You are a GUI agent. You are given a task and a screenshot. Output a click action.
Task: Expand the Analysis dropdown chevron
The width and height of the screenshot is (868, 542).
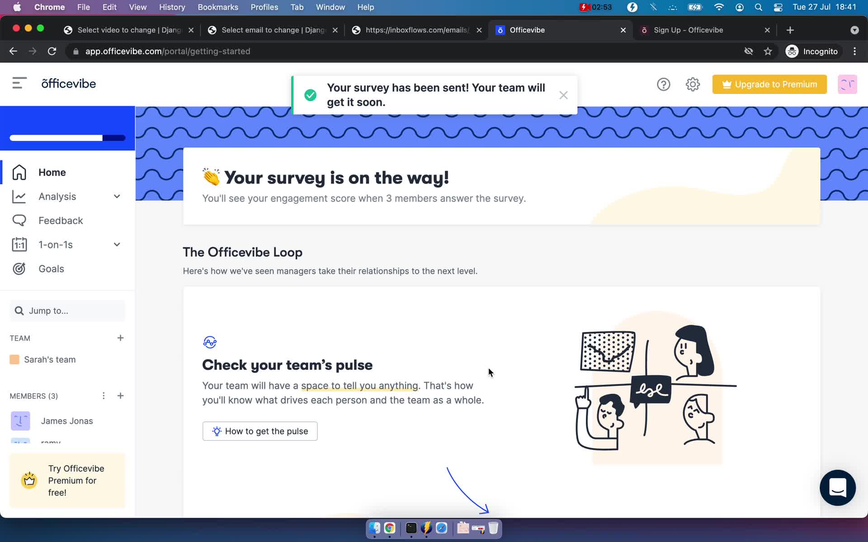[117, 196]
